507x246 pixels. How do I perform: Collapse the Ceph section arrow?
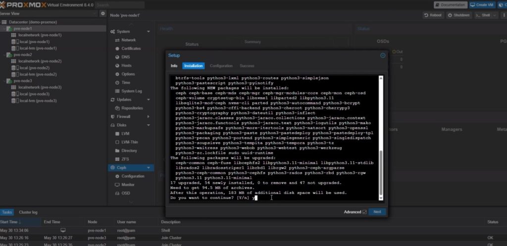(x=149, y=168)
